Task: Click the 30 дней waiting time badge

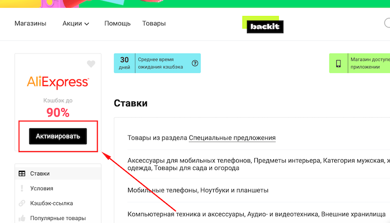Action: click(x=125, y=63)
